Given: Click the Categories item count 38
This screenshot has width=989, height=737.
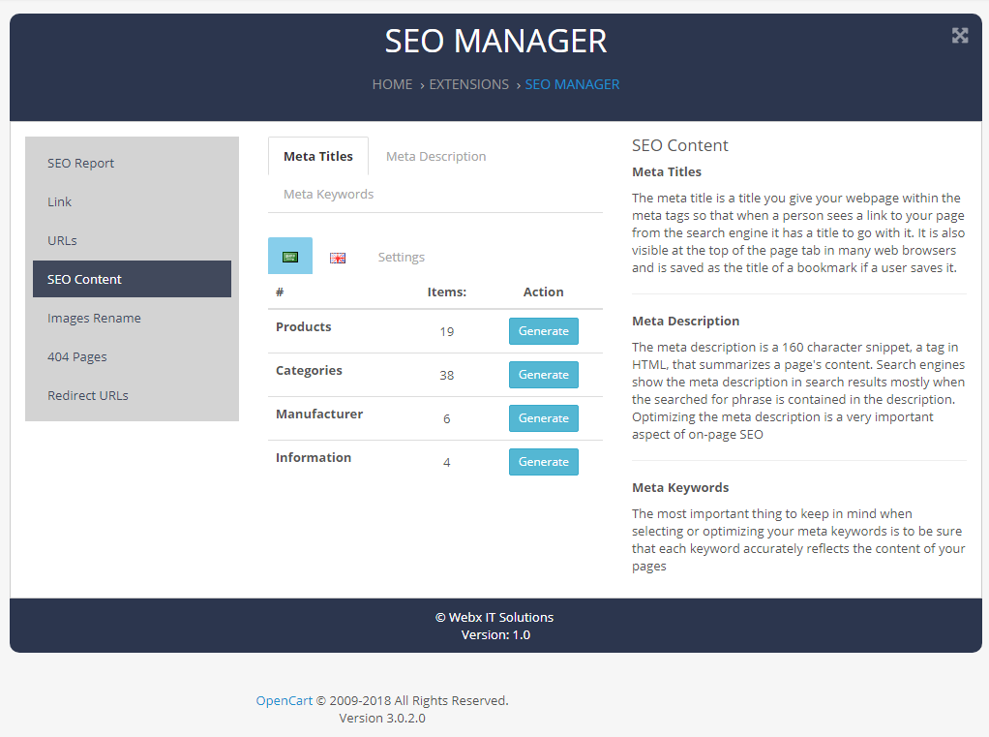Looking at the screenshot, I should (x=446, y=376).
